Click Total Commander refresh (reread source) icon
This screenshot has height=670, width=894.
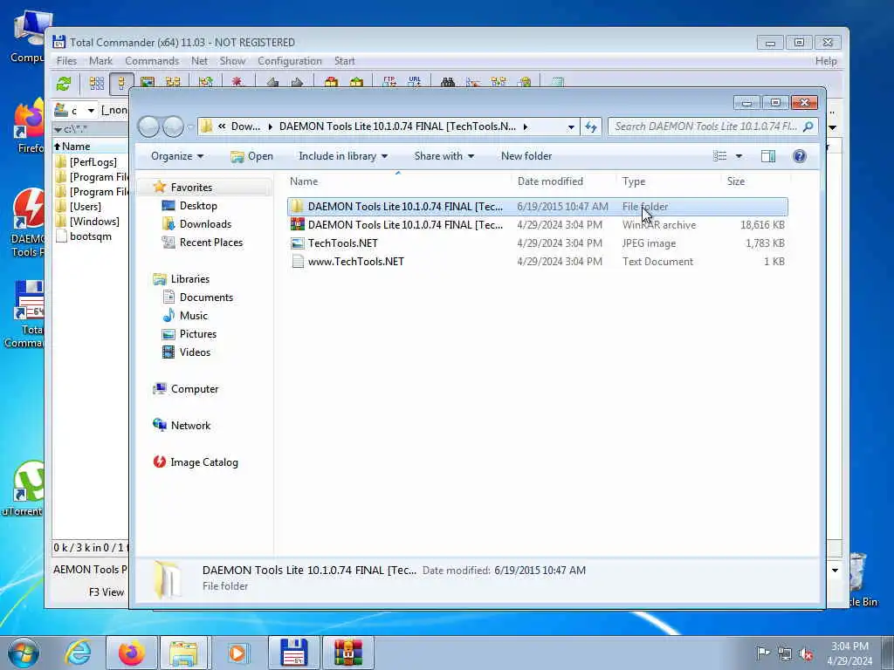pyautogui.click(x=63, y=83)
